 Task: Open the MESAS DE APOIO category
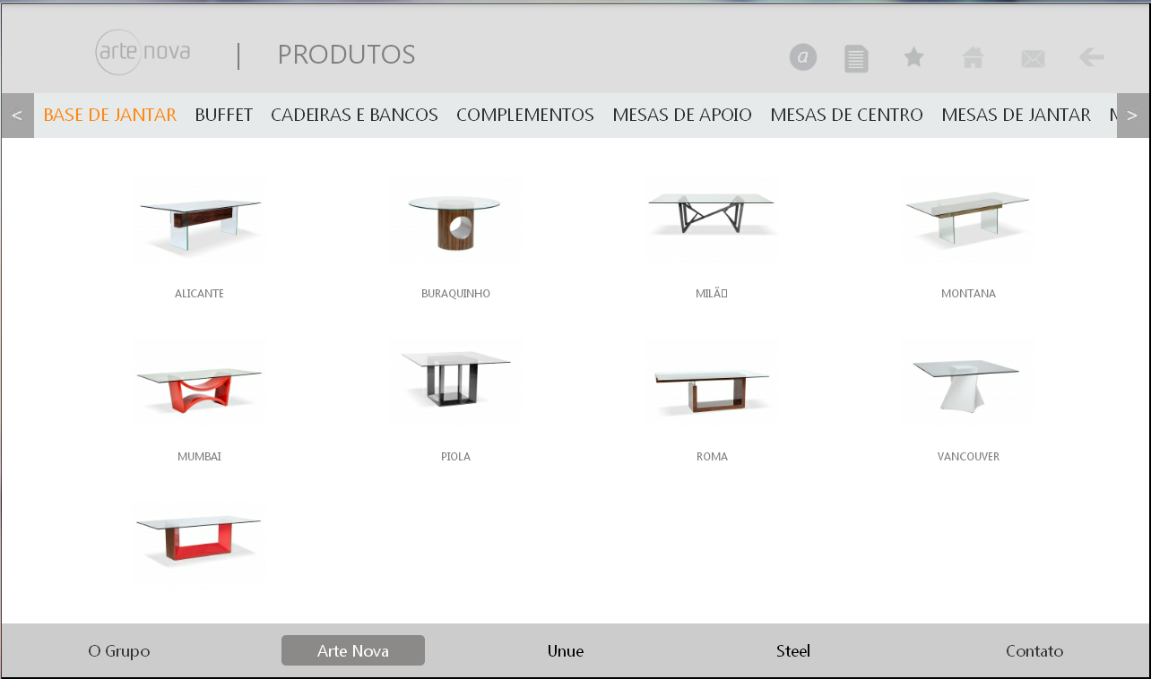(x=682, y=116)
